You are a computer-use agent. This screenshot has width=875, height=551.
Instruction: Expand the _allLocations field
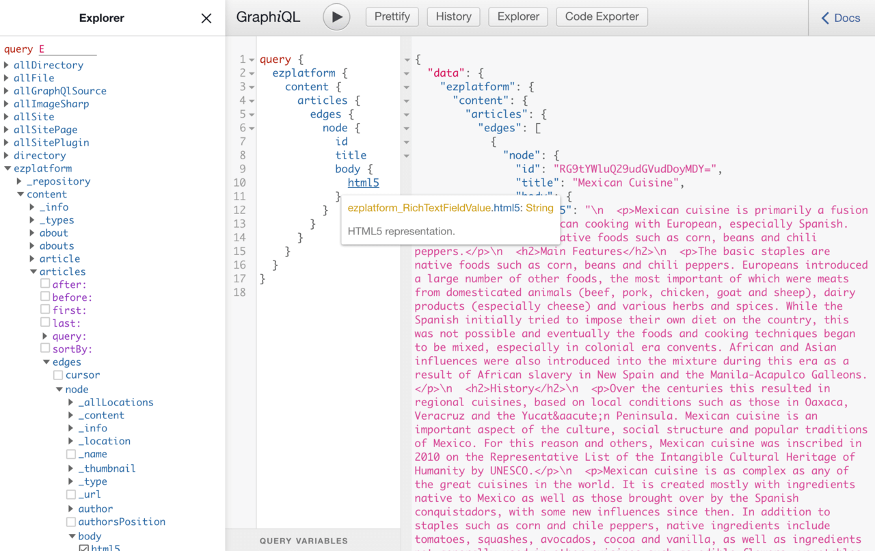(71, 403)
